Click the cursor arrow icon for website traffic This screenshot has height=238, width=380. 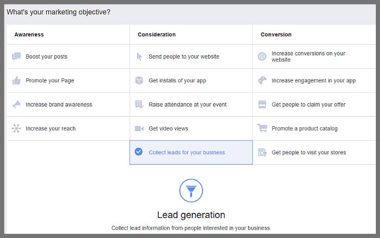coord(139,57)
